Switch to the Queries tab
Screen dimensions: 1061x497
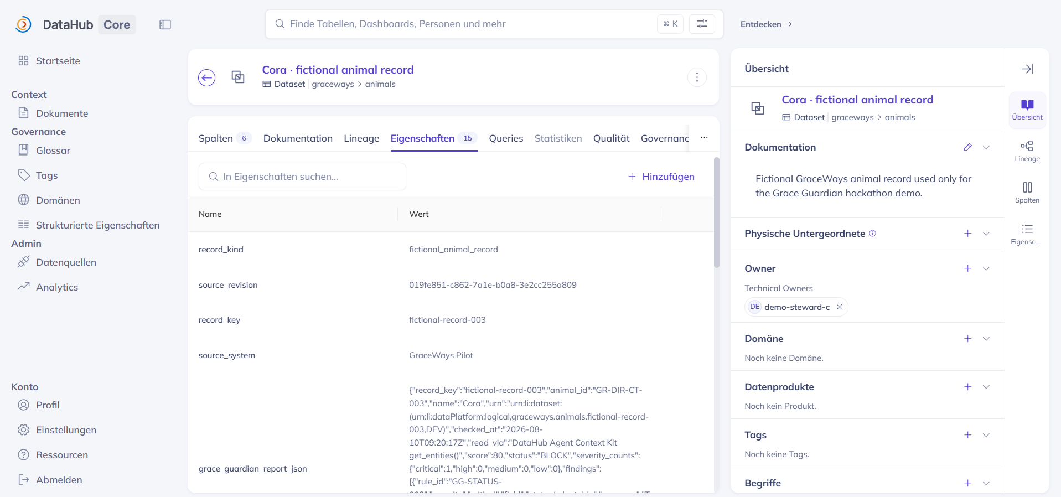click(506, 138)
